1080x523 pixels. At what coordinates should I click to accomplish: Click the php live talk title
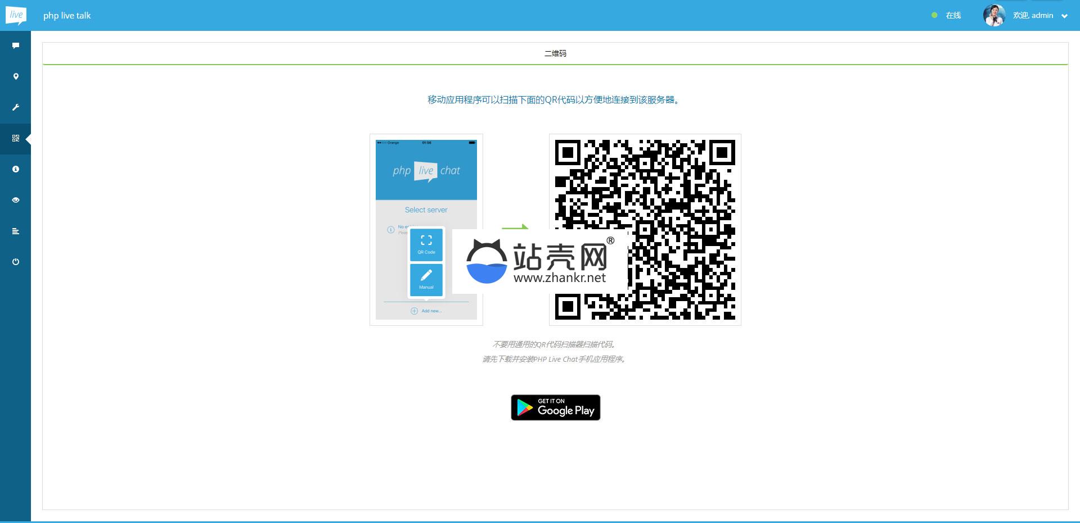(x=67, y=16)
